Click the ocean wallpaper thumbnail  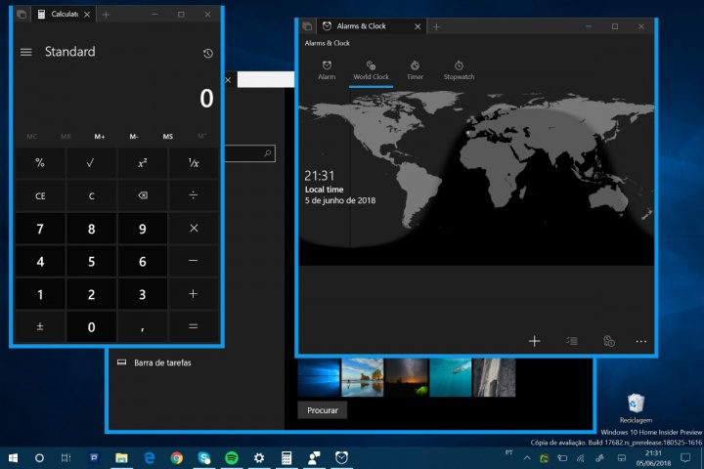click(452, 377)
